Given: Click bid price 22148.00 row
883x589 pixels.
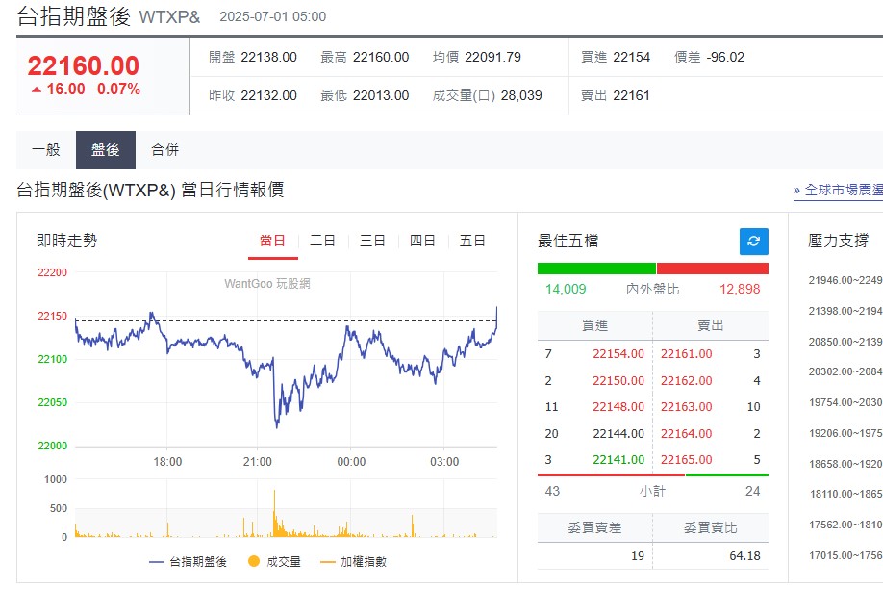Looking at the screenshot, I should (x=618, y=407).
